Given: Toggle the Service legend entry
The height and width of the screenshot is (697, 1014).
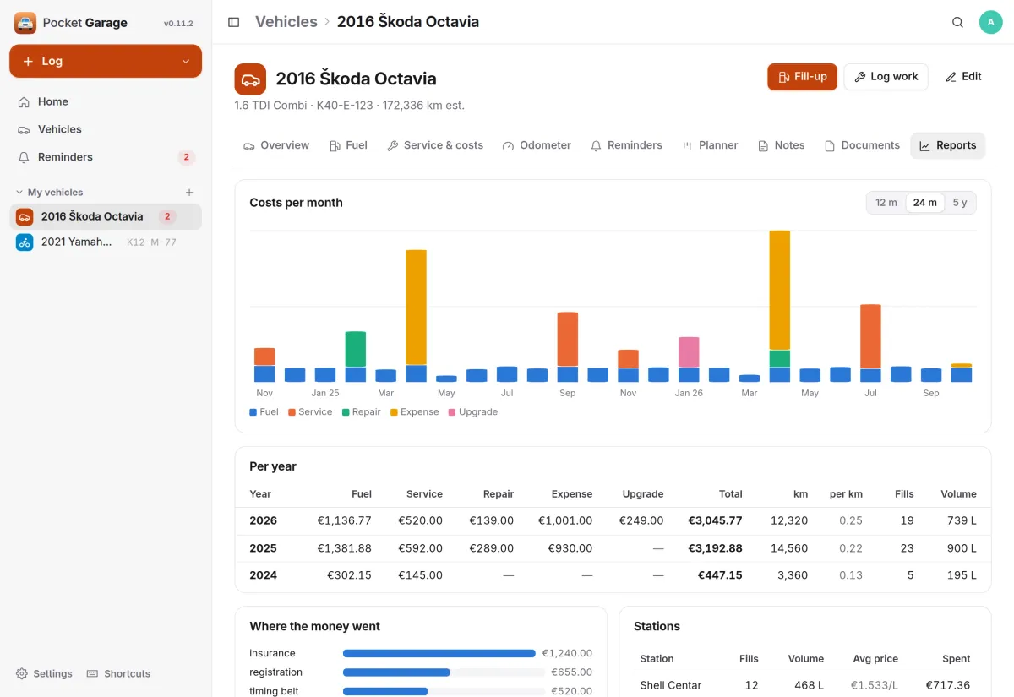Looking at the screenshot, I should (310, 412).
